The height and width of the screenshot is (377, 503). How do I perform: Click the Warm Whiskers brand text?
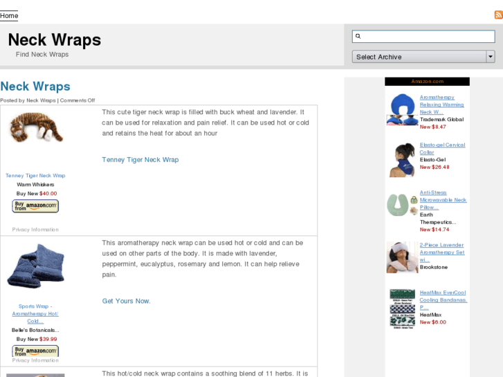click(35, 185)
